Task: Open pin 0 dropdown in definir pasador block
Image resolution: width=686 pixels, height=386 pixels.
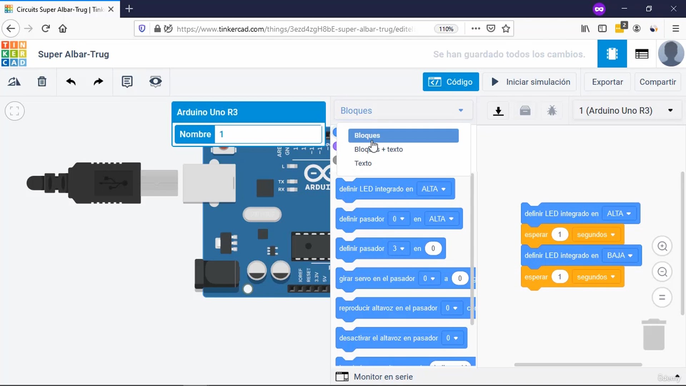Action: tap(398, 219)
